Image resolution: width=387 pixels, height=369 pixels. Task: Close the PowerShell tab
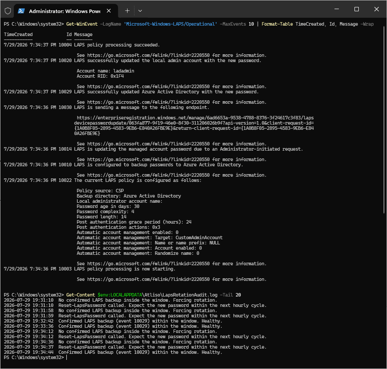pos(108,11)
